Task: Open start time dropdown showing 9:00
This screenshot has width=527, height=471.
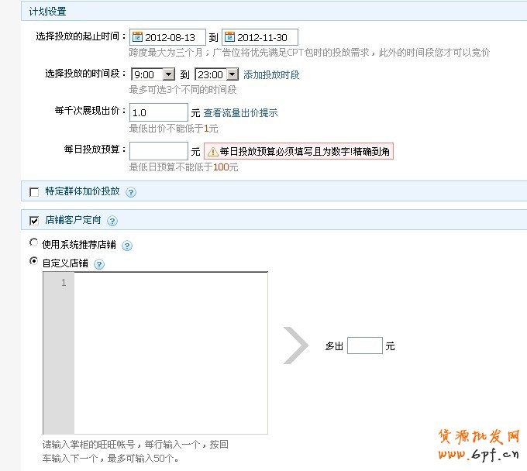Action: (x=153, y=75)
